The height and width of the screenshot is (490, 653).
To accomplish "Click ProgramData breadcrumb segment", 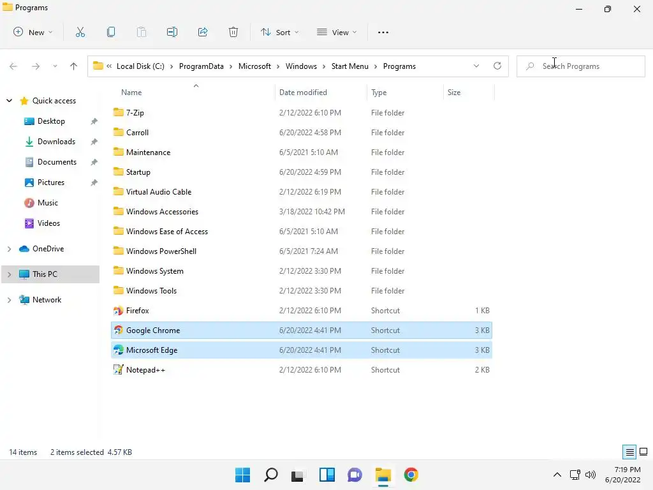I will (201, 66).
